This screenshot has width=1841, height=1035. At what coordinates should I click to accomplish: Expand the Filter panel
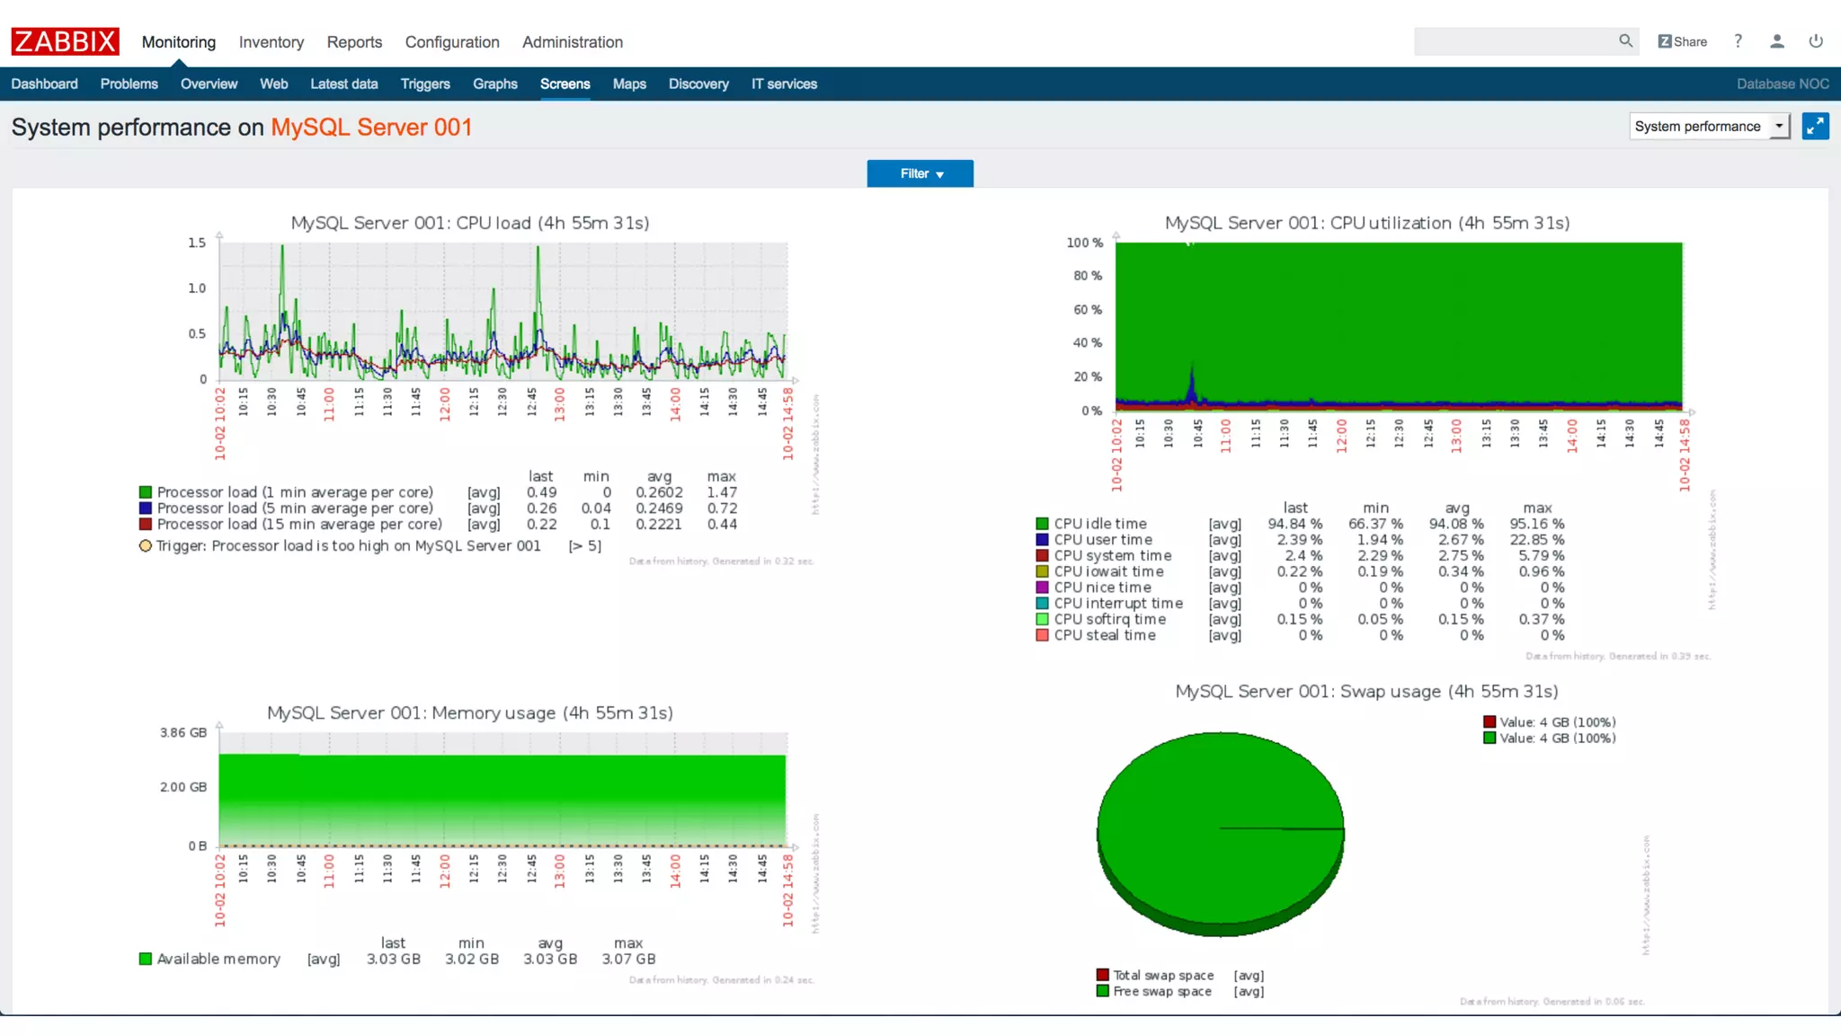(x=920, y=173)
